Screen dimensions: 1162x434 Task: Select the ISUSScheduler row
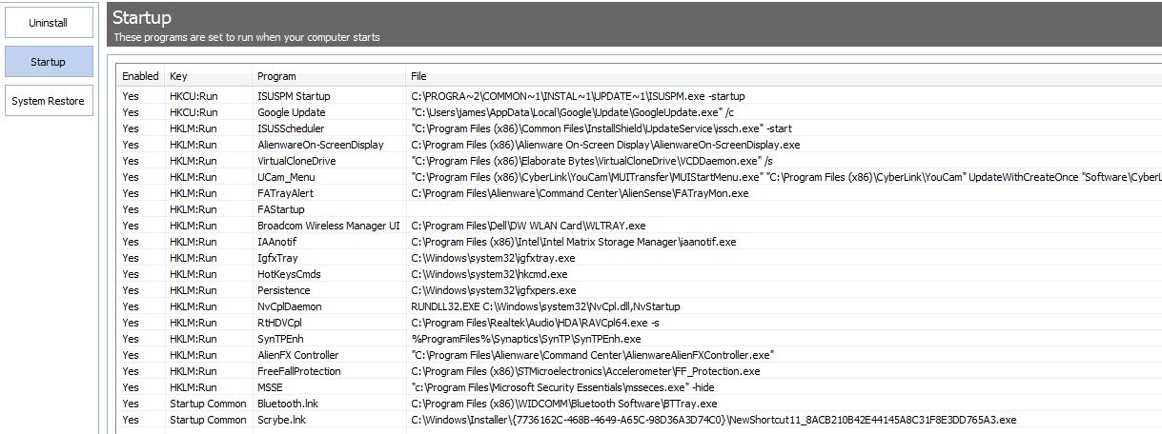tap(640, 128)
